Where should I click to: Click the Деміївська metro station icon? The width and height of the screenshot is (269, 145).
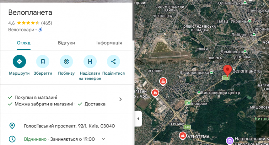click(245, 51)
